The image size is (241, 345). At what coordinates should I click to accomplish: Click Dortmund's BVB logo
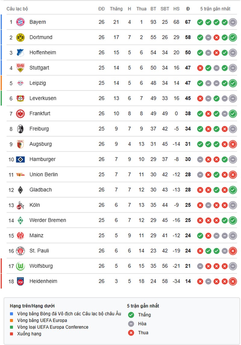point(20,37)
